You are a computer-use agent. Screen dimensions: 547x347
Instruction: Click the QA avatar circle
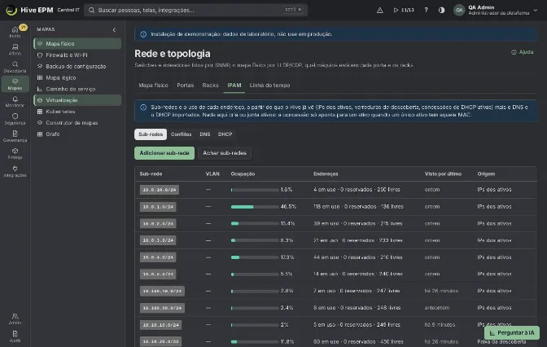(x=459, y=10)
